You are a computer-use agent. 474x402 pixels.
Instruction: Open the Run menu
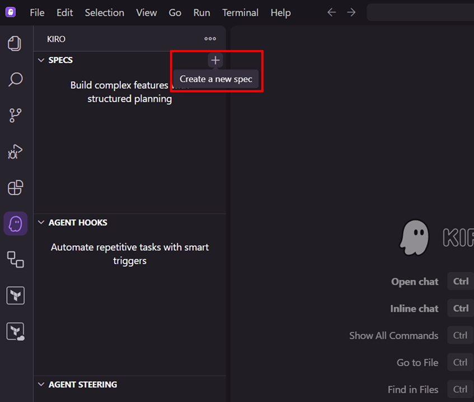pos(201,13)
